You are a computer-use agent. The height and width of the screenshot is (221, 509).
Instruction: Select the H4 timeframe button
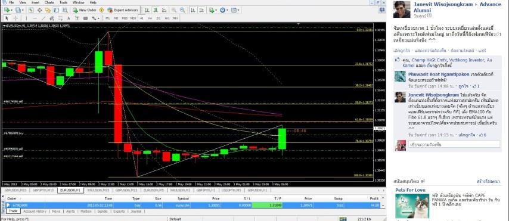tap(150, 18)
